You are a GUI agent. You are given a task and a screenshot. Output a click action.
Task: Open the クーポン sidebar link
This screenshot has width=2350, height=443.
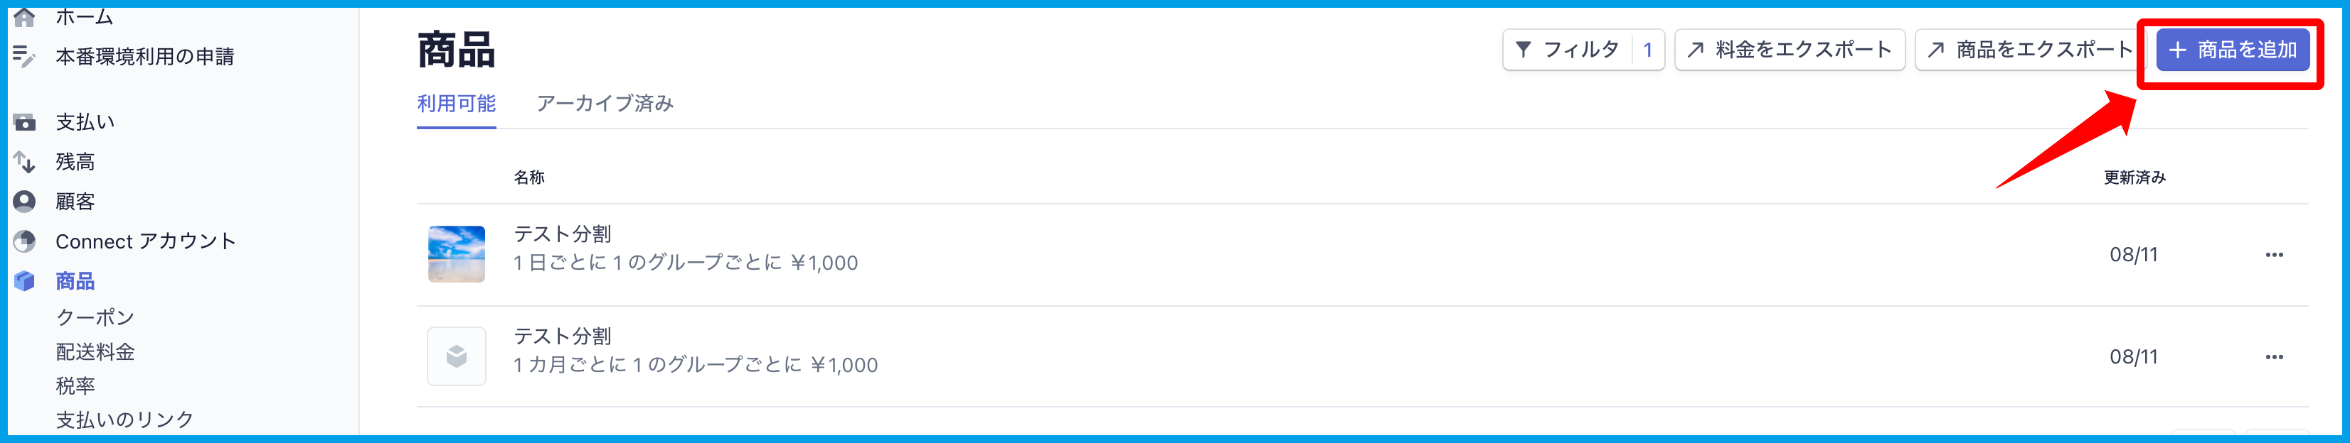coord(95,317)
